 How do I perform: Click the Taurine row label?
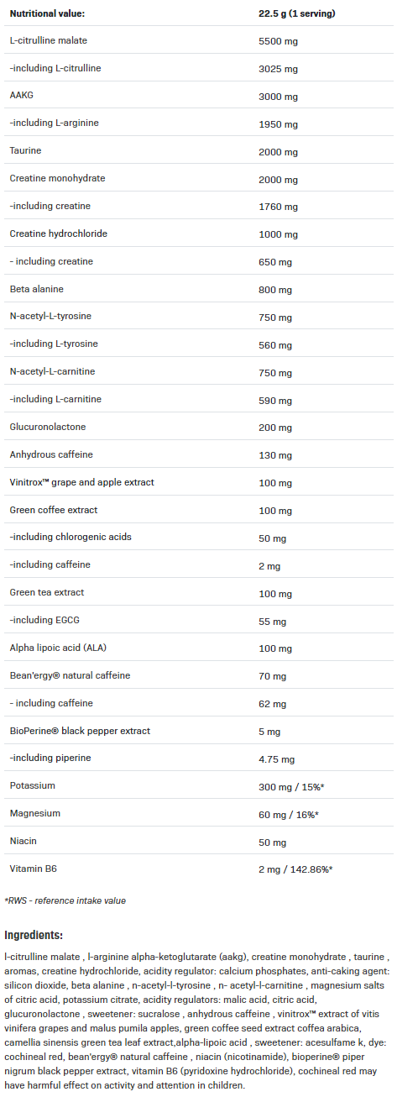25,151
